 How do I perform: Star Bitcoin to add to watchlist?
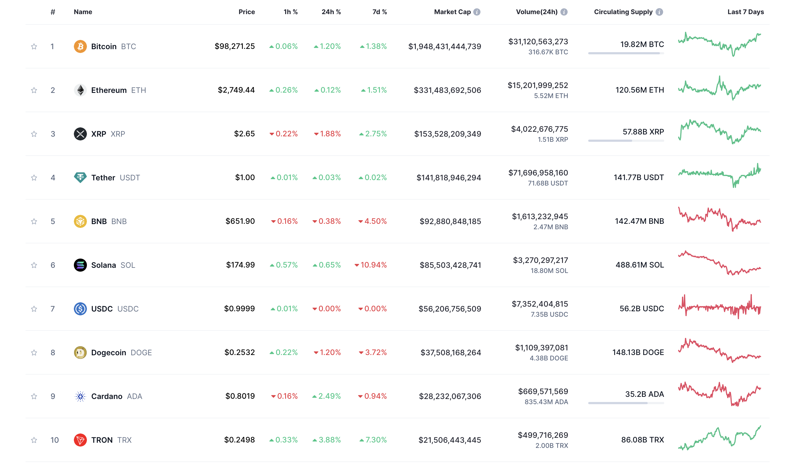coord(34,47)
